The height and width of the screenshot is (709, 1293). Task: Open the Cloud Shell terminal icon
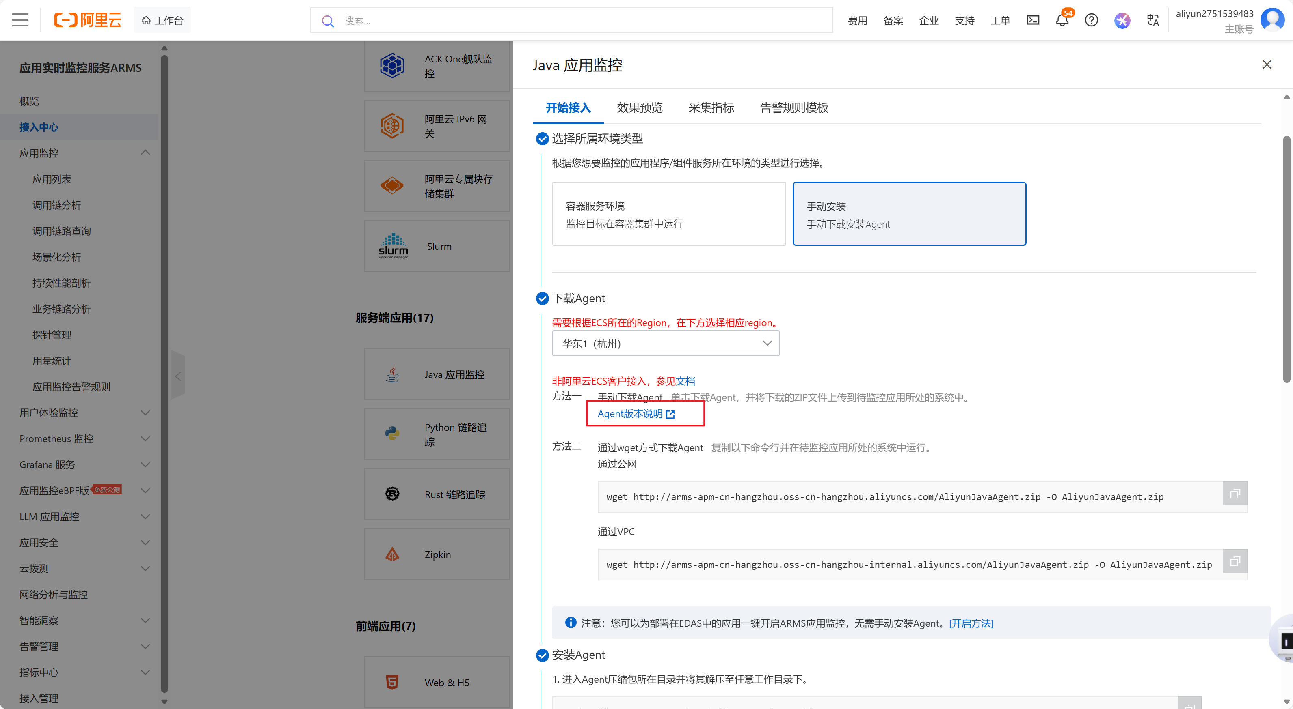[1033, 20]
